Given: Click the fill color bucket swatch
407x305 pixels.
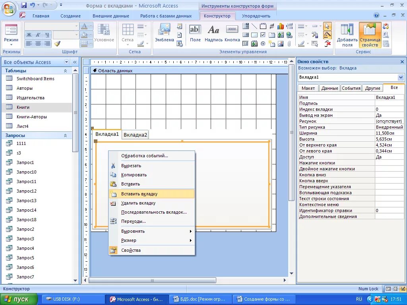Looking at the screenshot, I should click(x=84, y=35).
